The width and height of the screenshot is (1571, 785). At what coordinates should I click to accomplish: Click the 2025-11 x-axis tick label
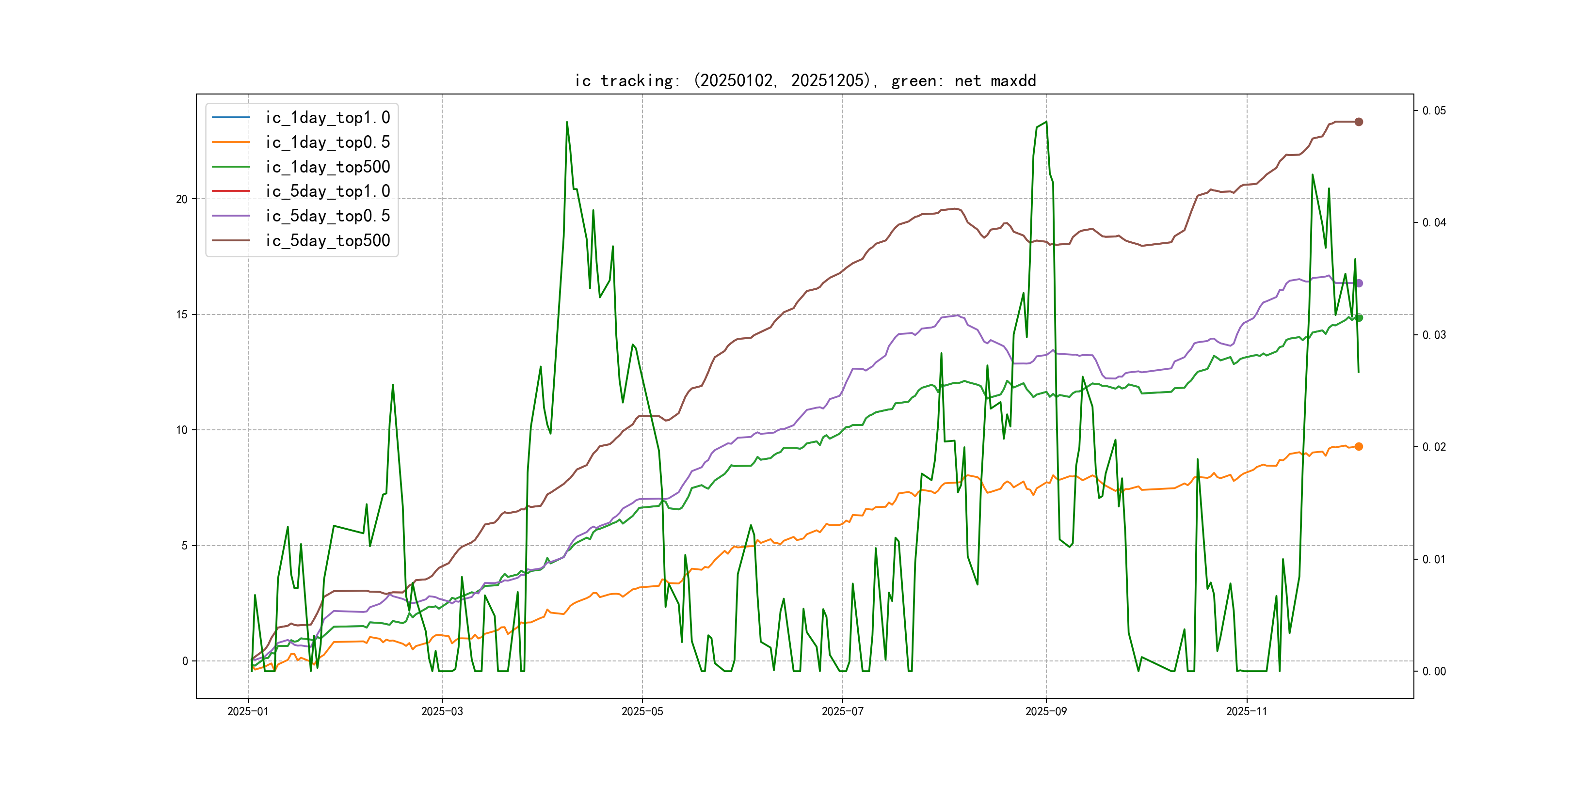[1247, 711]
